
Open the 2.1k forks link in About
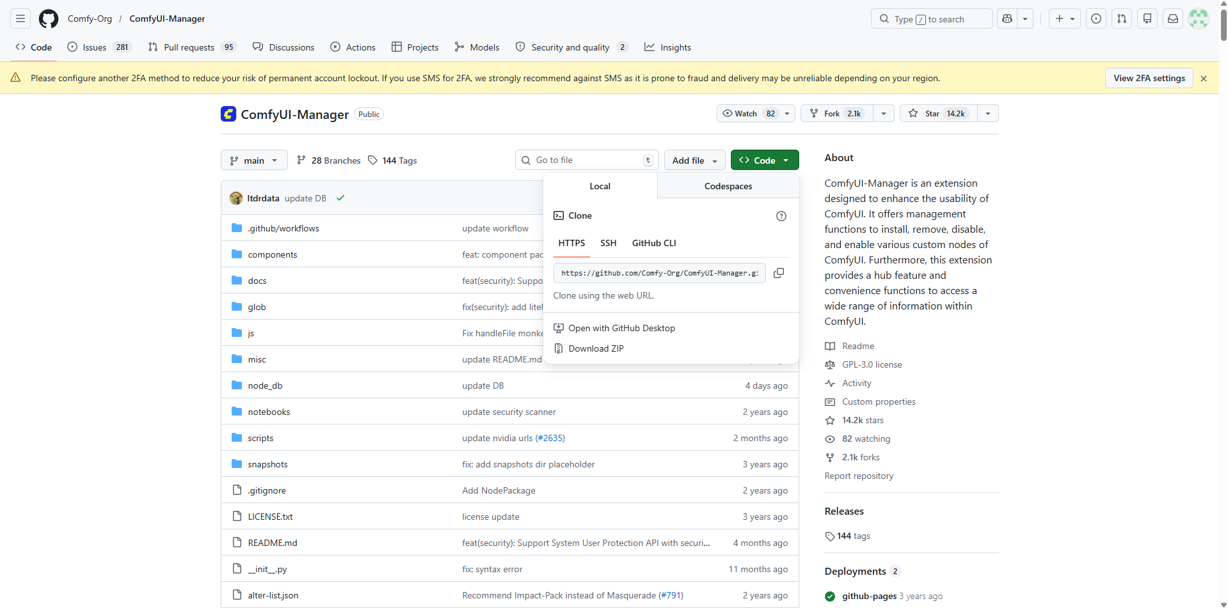tap(861, 457)
